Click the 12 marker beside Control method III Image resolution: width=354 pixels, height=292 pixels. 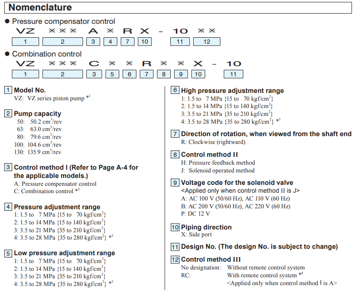click(175, 259)
